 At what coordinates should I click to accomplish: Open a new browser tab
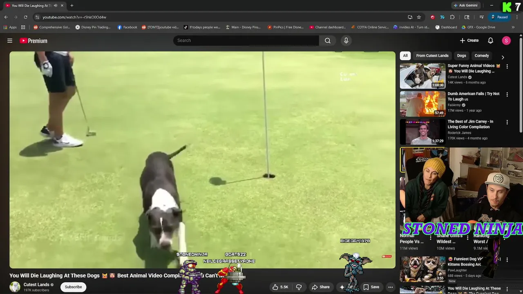coord(72,6)
